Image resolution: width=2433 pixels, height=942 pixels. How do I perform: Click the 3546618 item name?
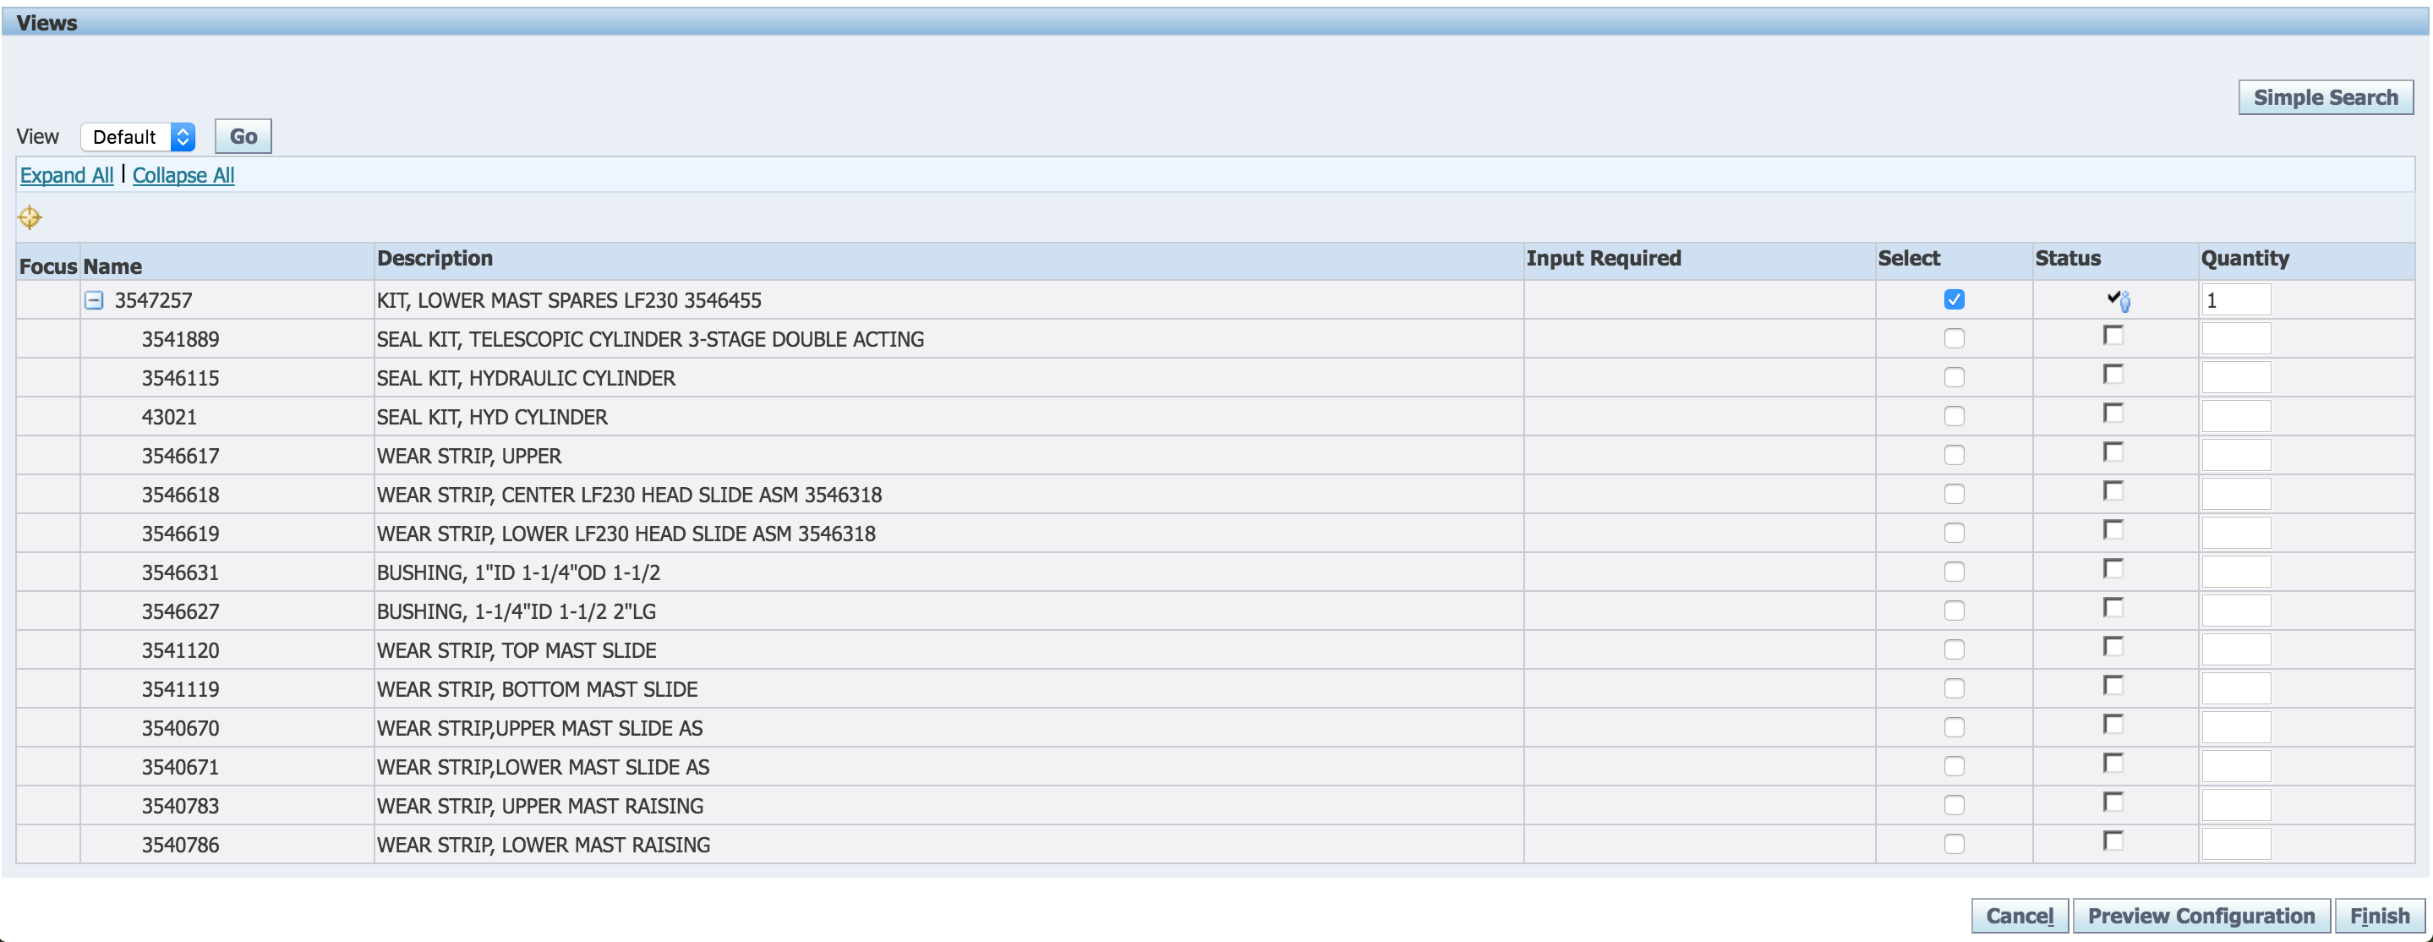[x=180, y=495]
